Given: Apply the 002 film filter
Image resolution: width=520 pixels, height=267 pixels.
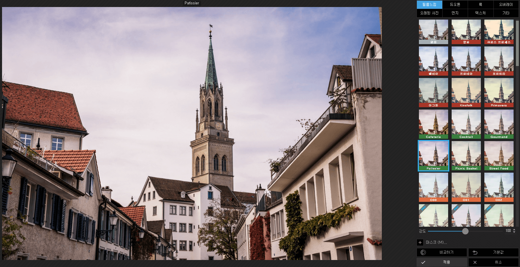Looking at the screenshot, I should click(x=499, y=187).
